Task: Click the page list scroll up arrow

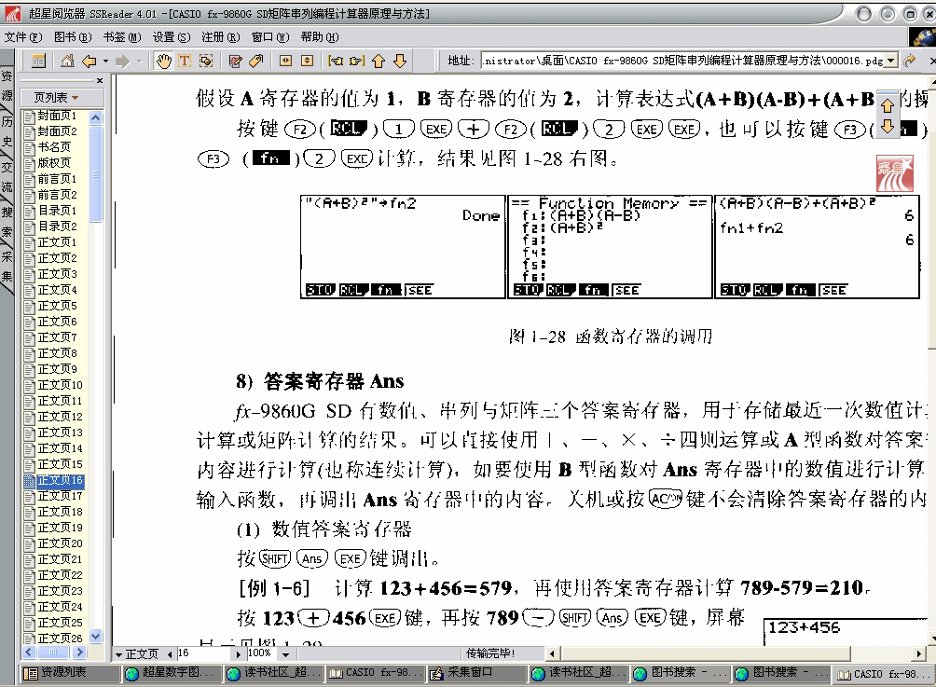Action: [95, 117]
